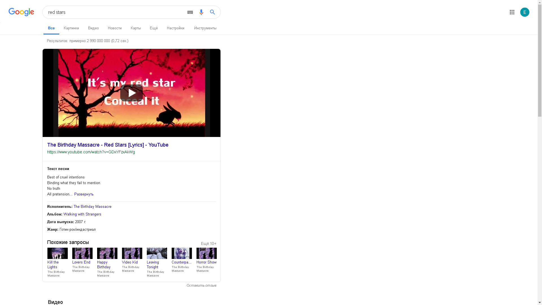This screenshot has height=305, width=542.
Task: Go to Google logo homepage
Action: click(x=21, y=12)
